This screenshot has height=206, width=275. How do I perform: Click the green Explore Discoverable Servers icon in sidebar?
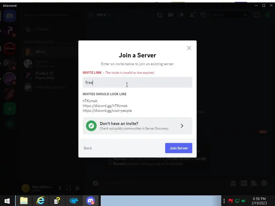(10, 124)
